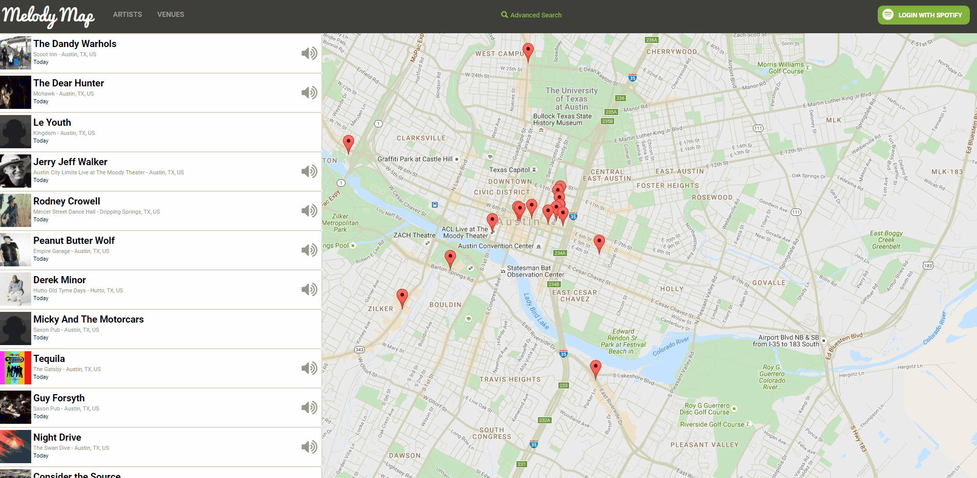Click the Melody Map logo

click(49, 16)
